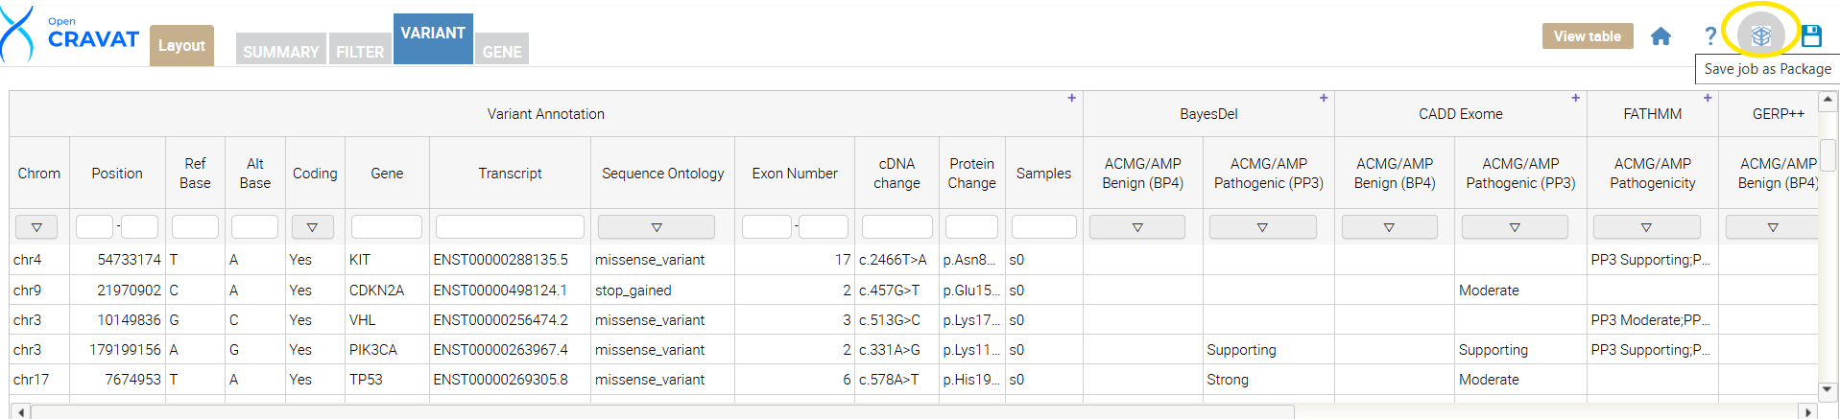The width and height of the screenshot is (1840, 419).
Task: Open the Chrom column filter dropdown
Action: (36, 227)
